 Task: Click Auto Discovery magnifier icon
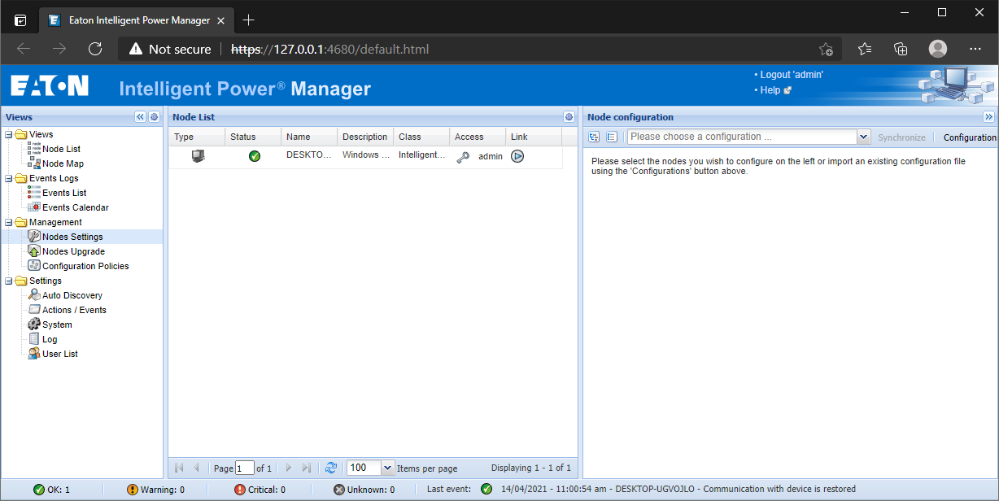point(34,295)
